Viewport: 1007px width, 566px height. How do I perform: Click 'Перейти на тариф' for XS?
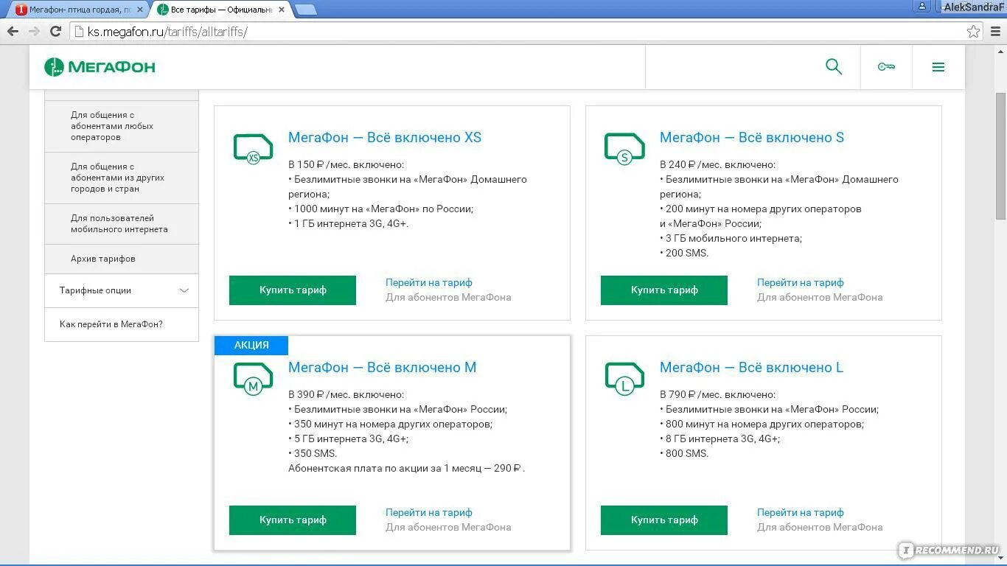pos(429,282)
